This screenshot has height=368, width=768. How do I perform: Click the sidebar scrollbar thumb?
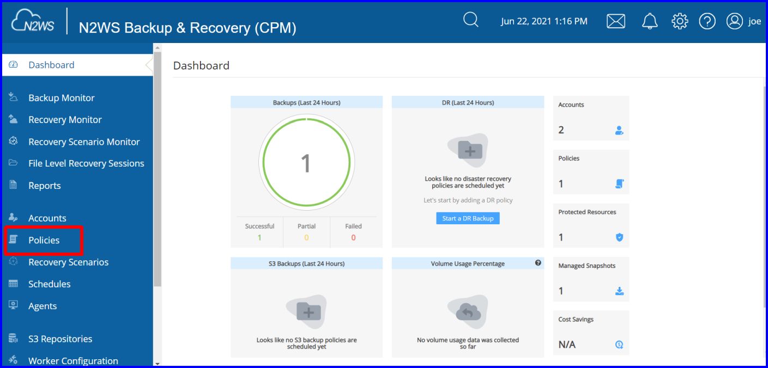158,169
